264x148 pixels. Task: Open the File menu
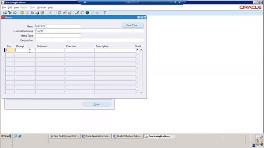point(4,7)
